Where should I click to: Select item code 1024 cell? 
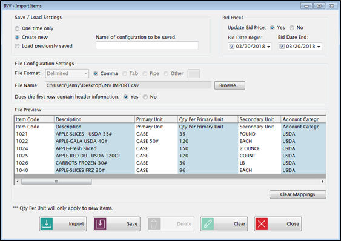(34, 148)
